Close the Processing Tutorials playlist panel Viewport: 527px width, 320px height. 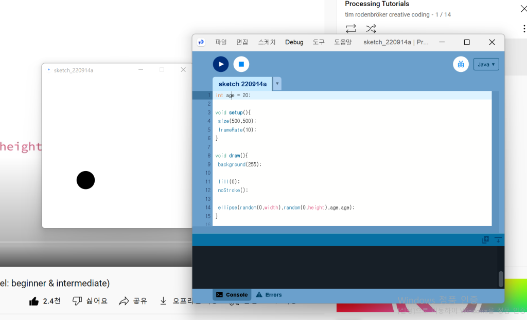[x=523, y=9]
